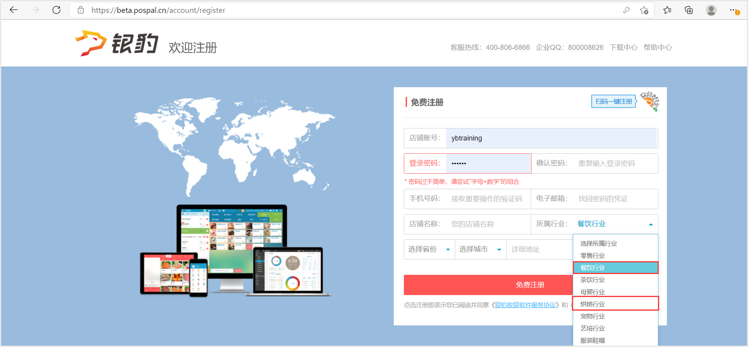The image size is (749, 348).
Task: Collapse the 所属行业 industry dropdown
Action: point(651,224)
